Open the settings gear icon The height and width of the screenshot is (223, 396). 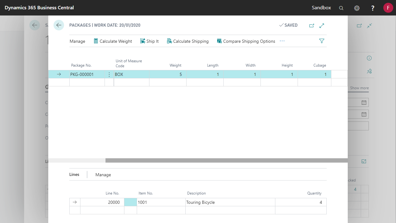coord(357,8)
